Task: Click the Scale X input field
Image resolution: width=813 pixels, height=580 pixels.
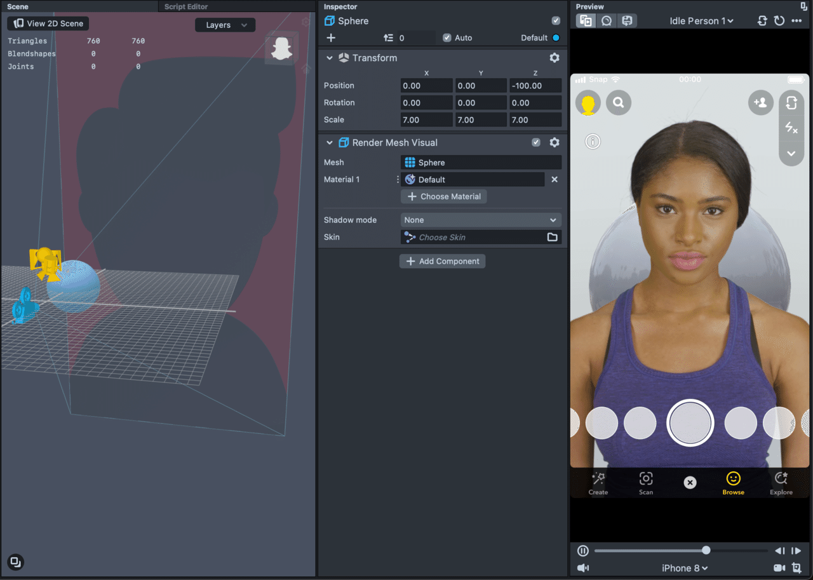Action: coord(427,120)
